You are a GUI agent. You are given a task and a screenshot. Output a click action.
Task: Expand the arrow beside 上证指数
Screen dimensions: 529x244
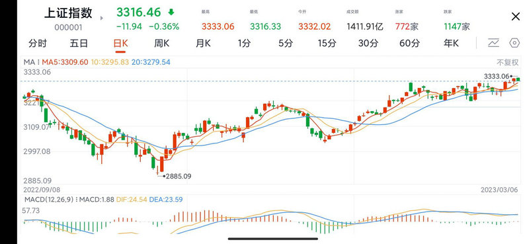coord(102,18)
